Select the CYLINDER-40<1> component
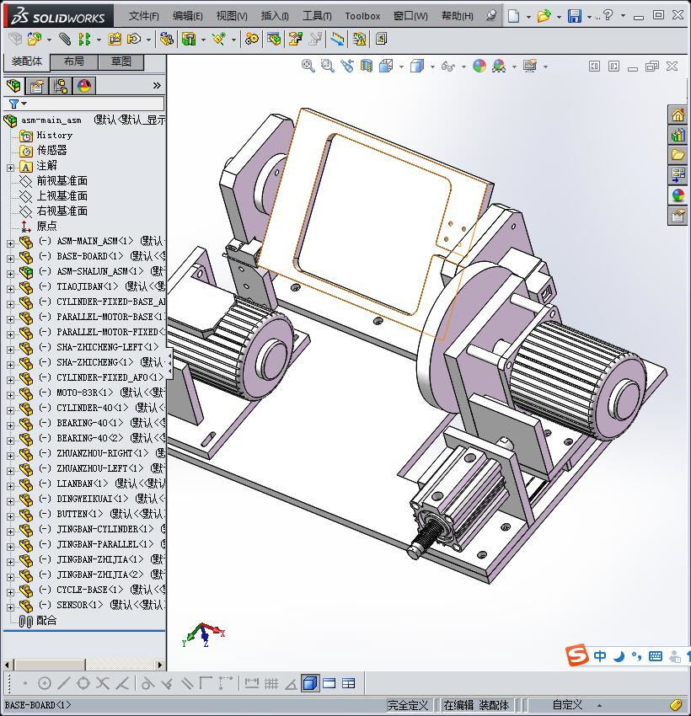The image size is (691, 716). click(x=92, y=408)
